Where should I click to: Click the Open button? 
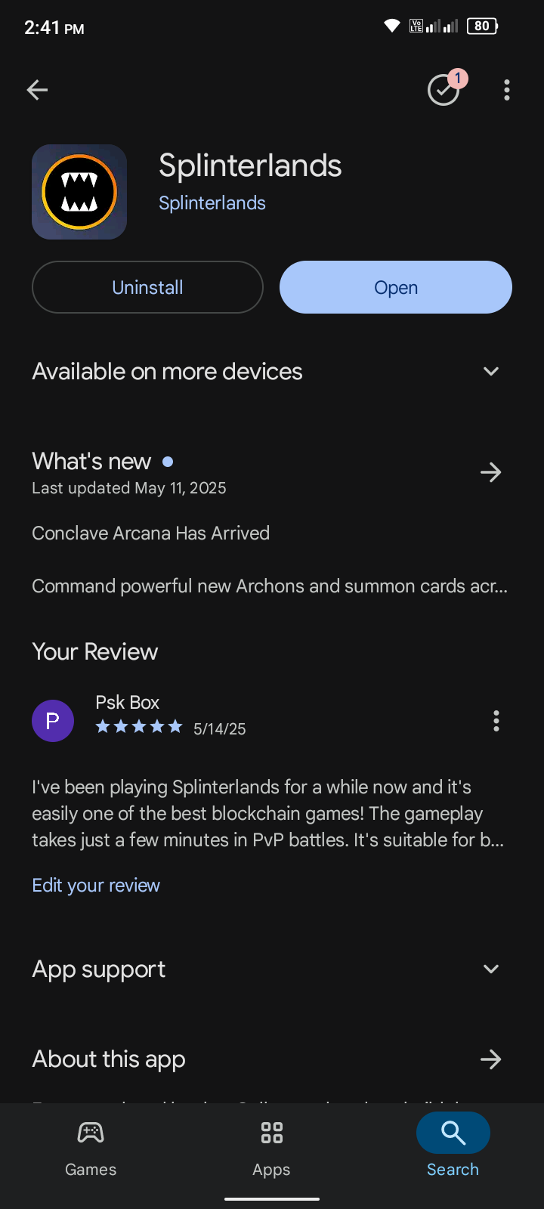(x=396, y=287)
